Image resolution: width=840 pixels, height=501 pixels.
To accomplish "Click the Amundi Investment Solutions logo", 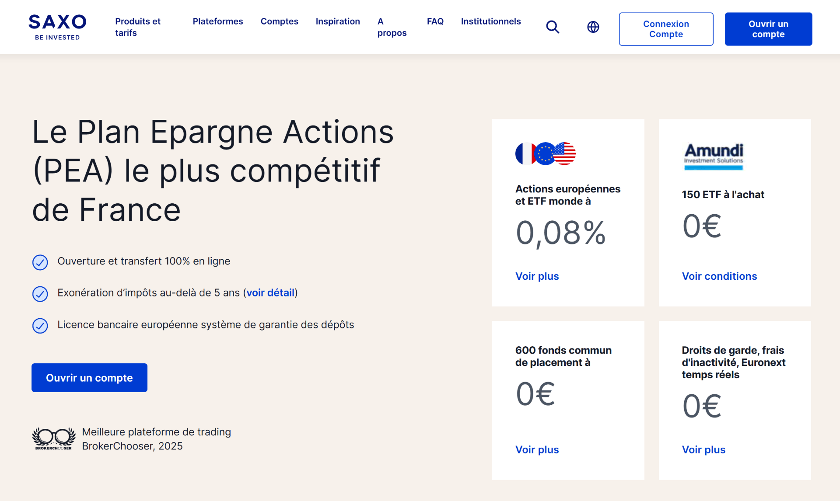I will click(714, 156).
